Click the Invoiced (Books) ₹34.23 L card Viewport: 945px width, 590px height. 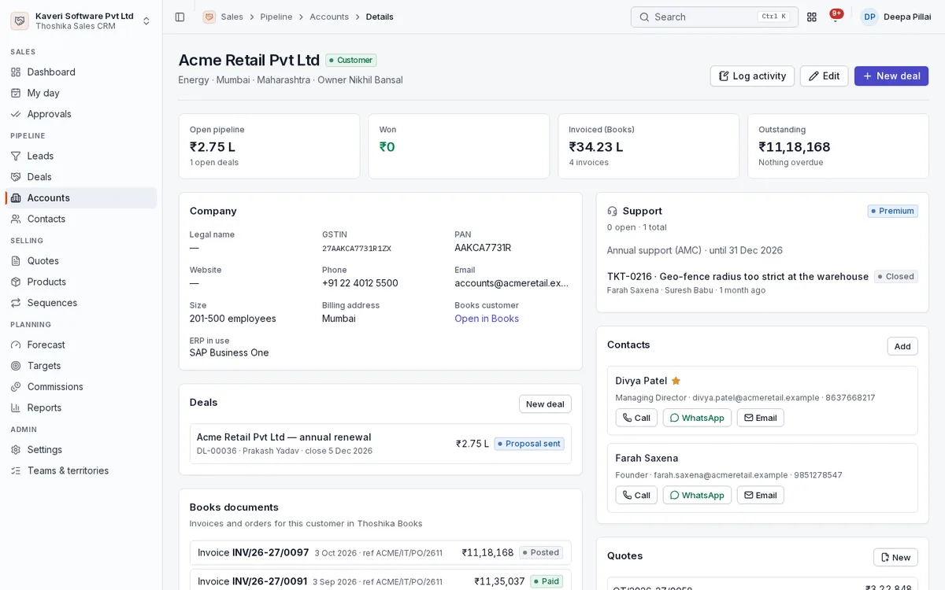click(648, 146)
